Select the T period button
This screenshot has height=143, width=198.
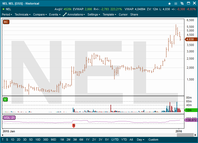pos(3,140)
